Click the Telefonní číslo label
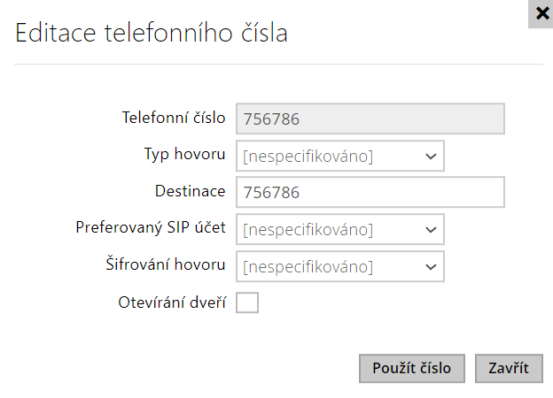Image resolution: width=553 pixels, height=398 pixels. (173, 118)
